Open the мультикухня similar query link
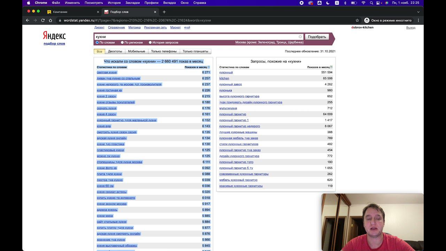 click(x=228, y=108)
